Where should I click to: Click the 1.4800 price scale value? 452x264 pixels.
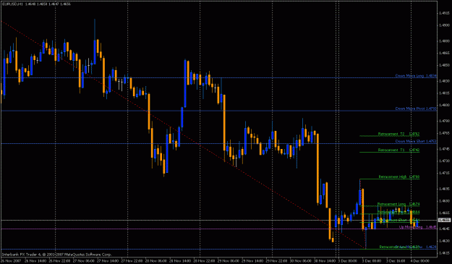[x=444, y=105]
